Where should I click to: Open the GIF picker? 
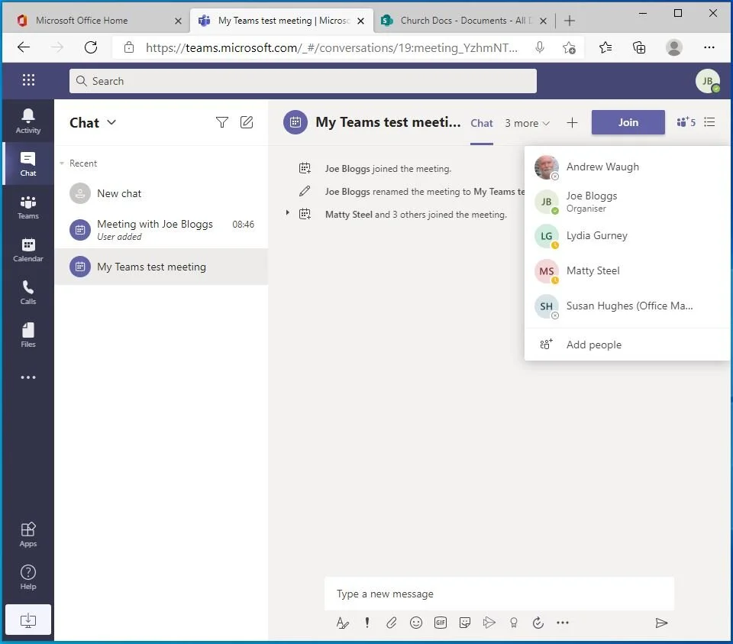(x=441, y=623)
